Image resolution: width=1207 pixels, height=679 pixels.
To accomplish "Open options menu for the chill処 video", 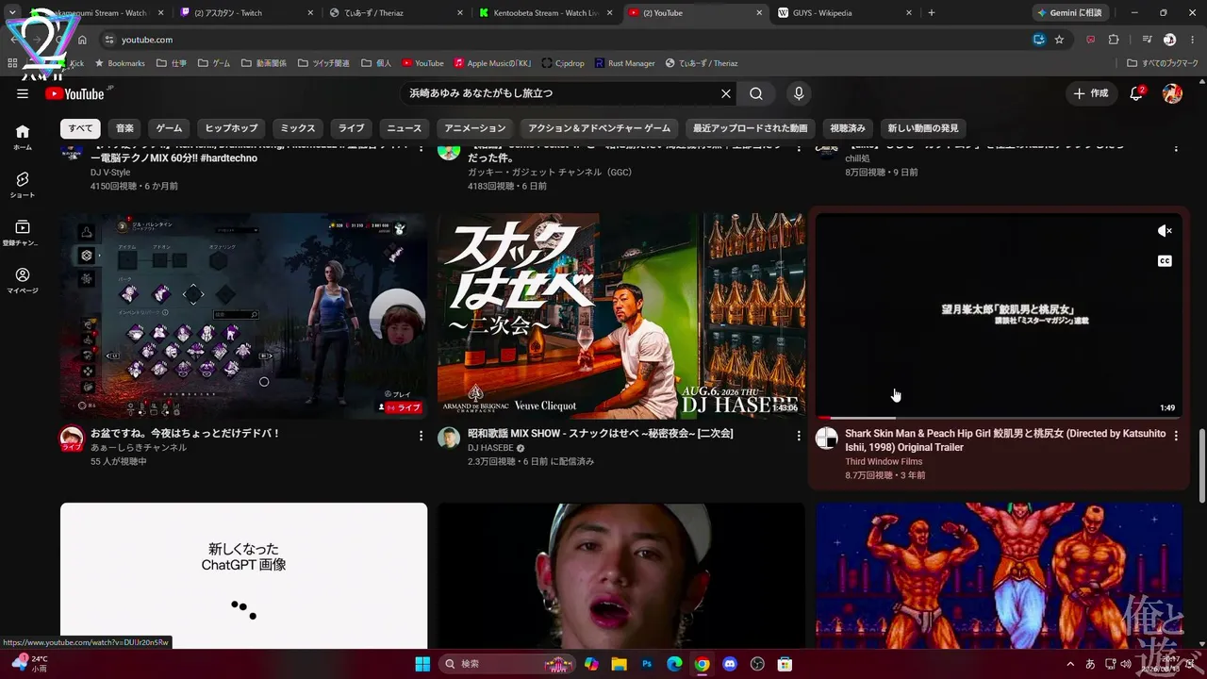I will tap(1176, 148).
